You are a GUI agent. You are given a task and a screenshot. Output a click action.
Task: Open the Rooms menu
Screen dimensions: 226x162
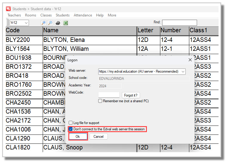pyautogui.click(x=30, y=15)
